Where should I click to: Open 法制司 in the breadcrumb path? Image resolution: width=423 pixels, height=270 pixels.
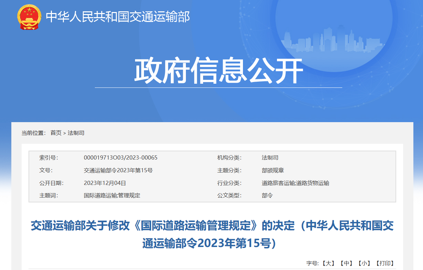tap(76, 133)
